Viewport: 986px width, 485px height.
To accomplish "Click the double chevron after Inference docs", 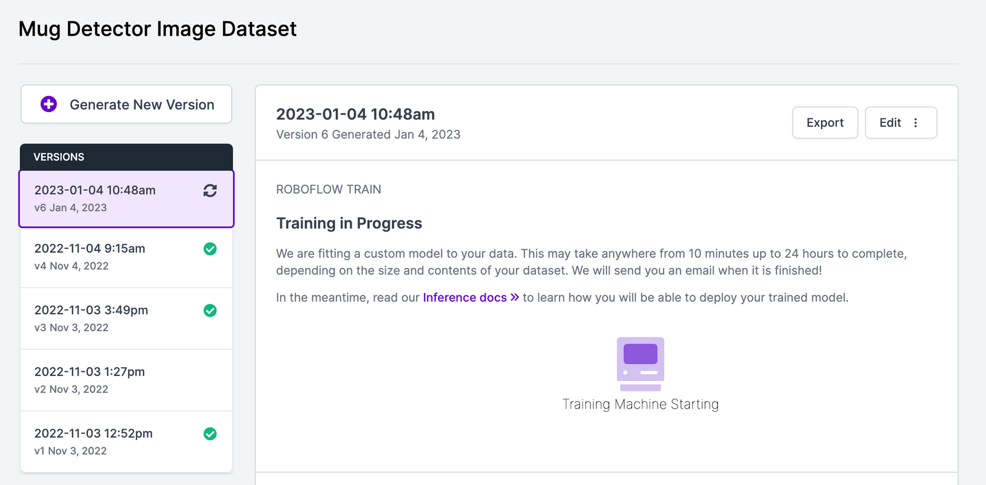I will [x=515, y=297].
